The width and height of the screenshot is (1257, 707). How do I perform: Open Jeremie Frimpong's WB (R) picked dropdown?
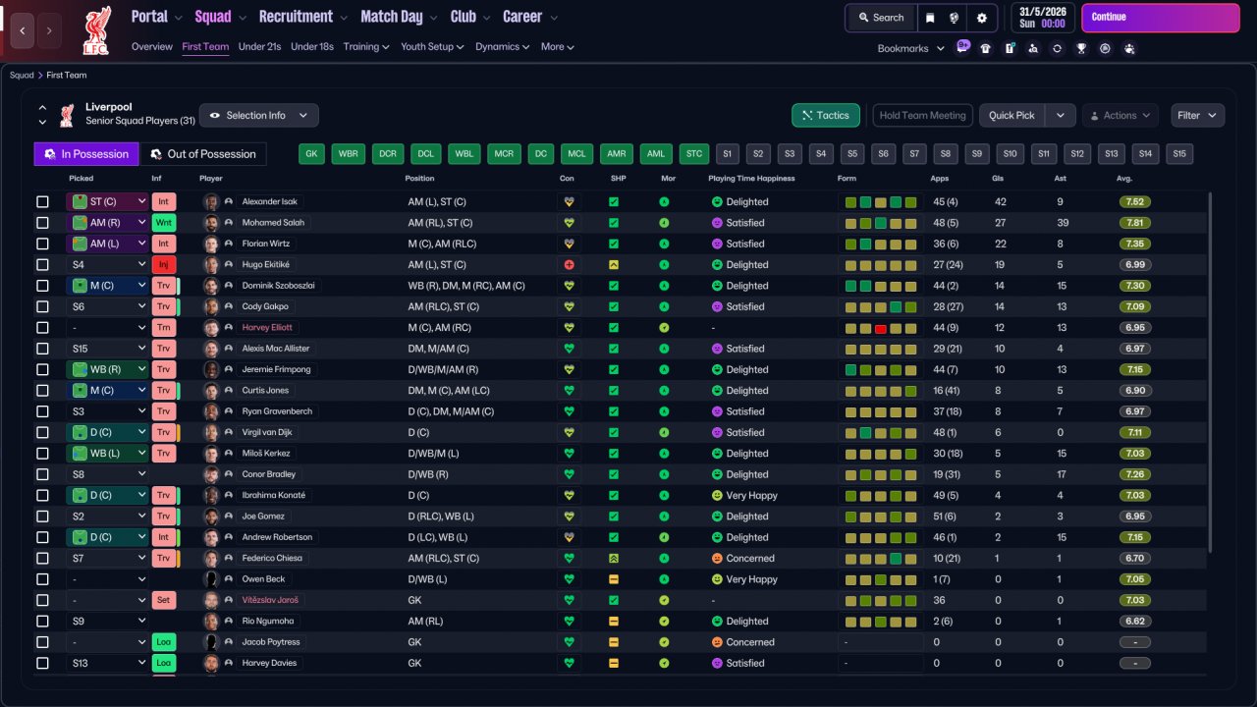(107, 370)
